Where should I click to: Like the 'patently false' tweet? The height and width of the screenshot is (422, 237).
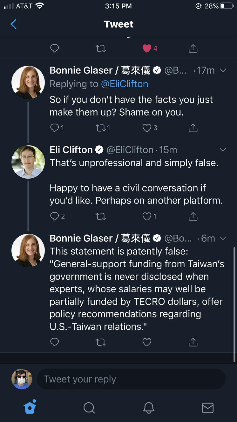147,342
